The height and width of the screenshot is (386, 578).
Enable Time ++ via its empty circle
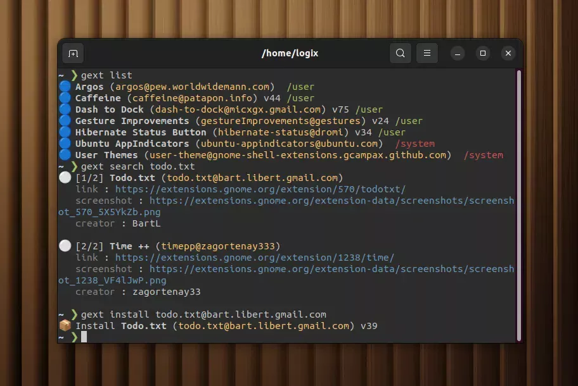(65, 246)
